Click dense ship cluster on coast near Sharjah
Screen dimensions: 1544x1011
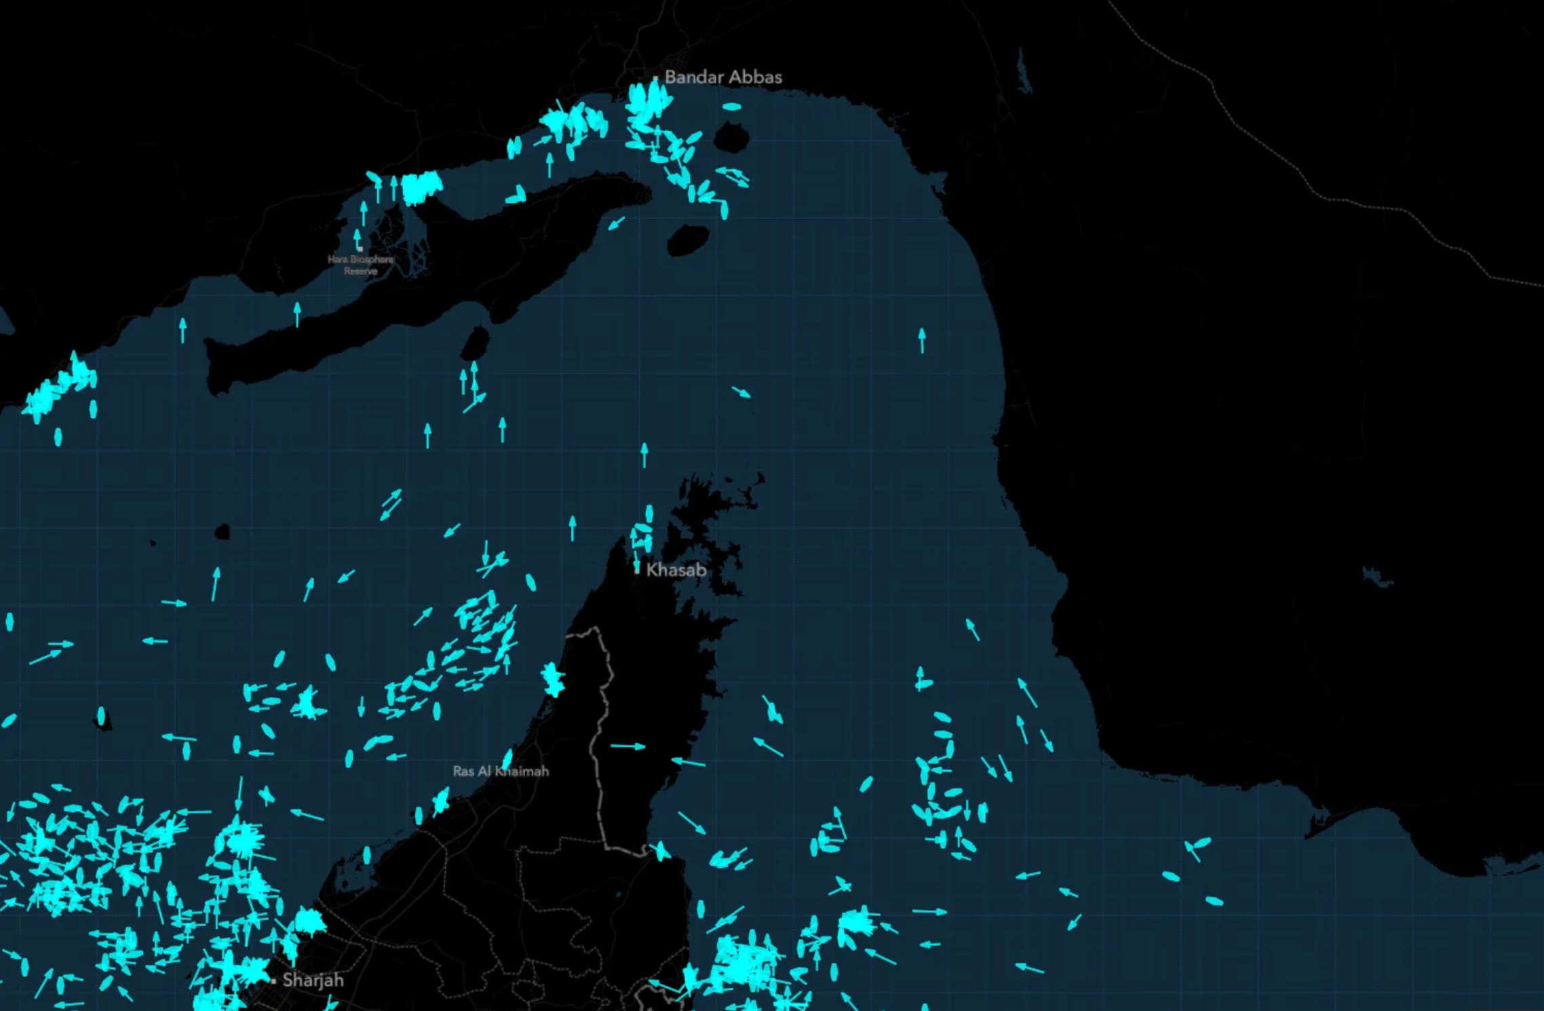309,921
